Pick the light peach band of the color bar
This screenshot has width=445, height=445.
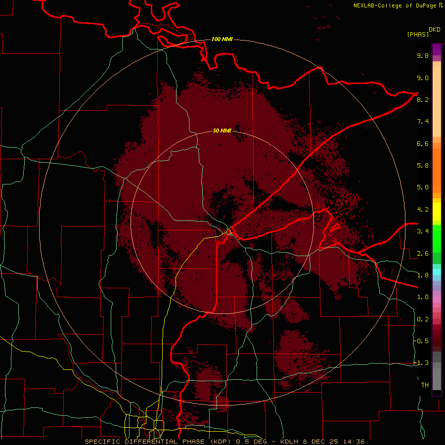pos(437,101)
